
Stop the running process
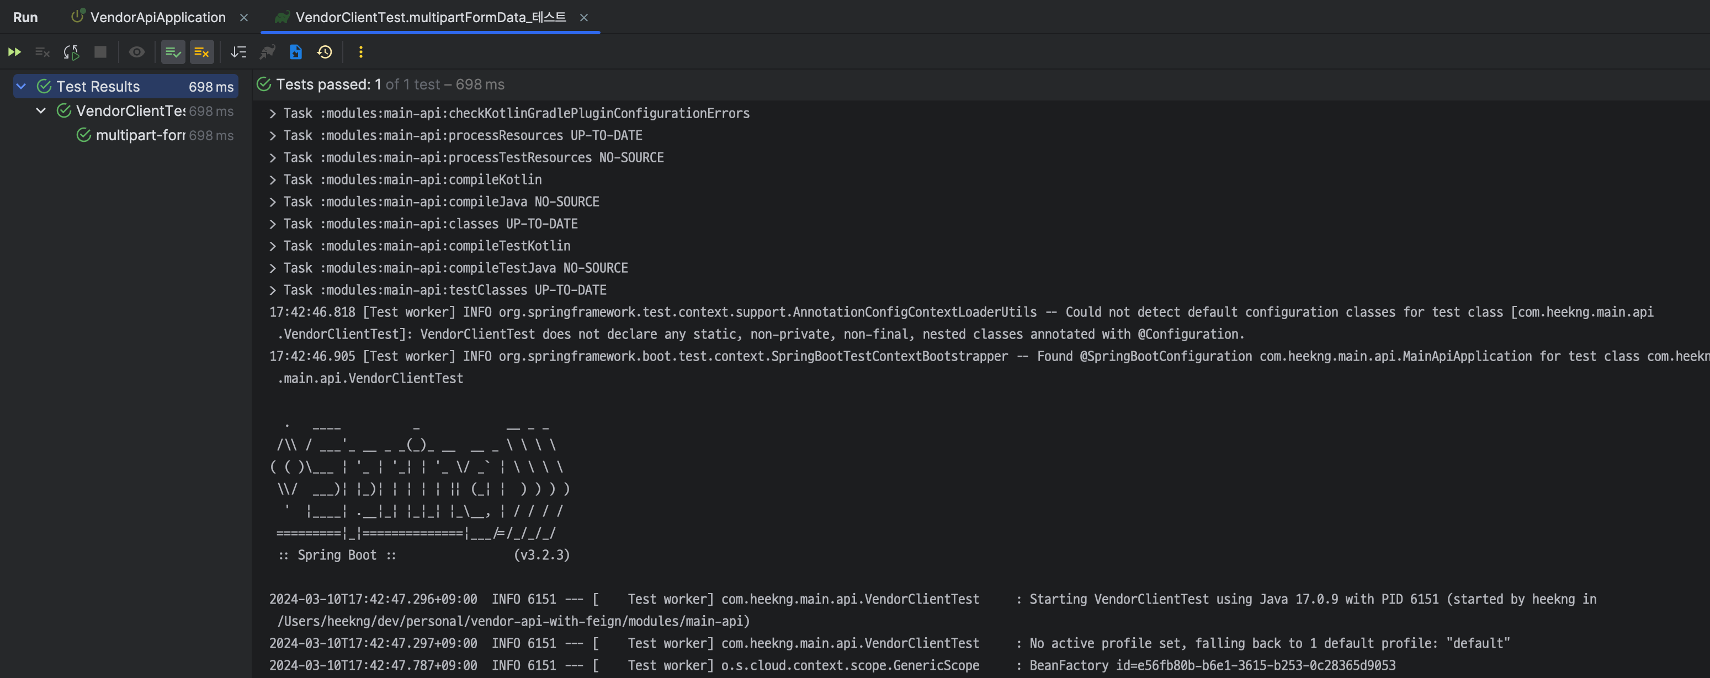click(x=100, y=52)
